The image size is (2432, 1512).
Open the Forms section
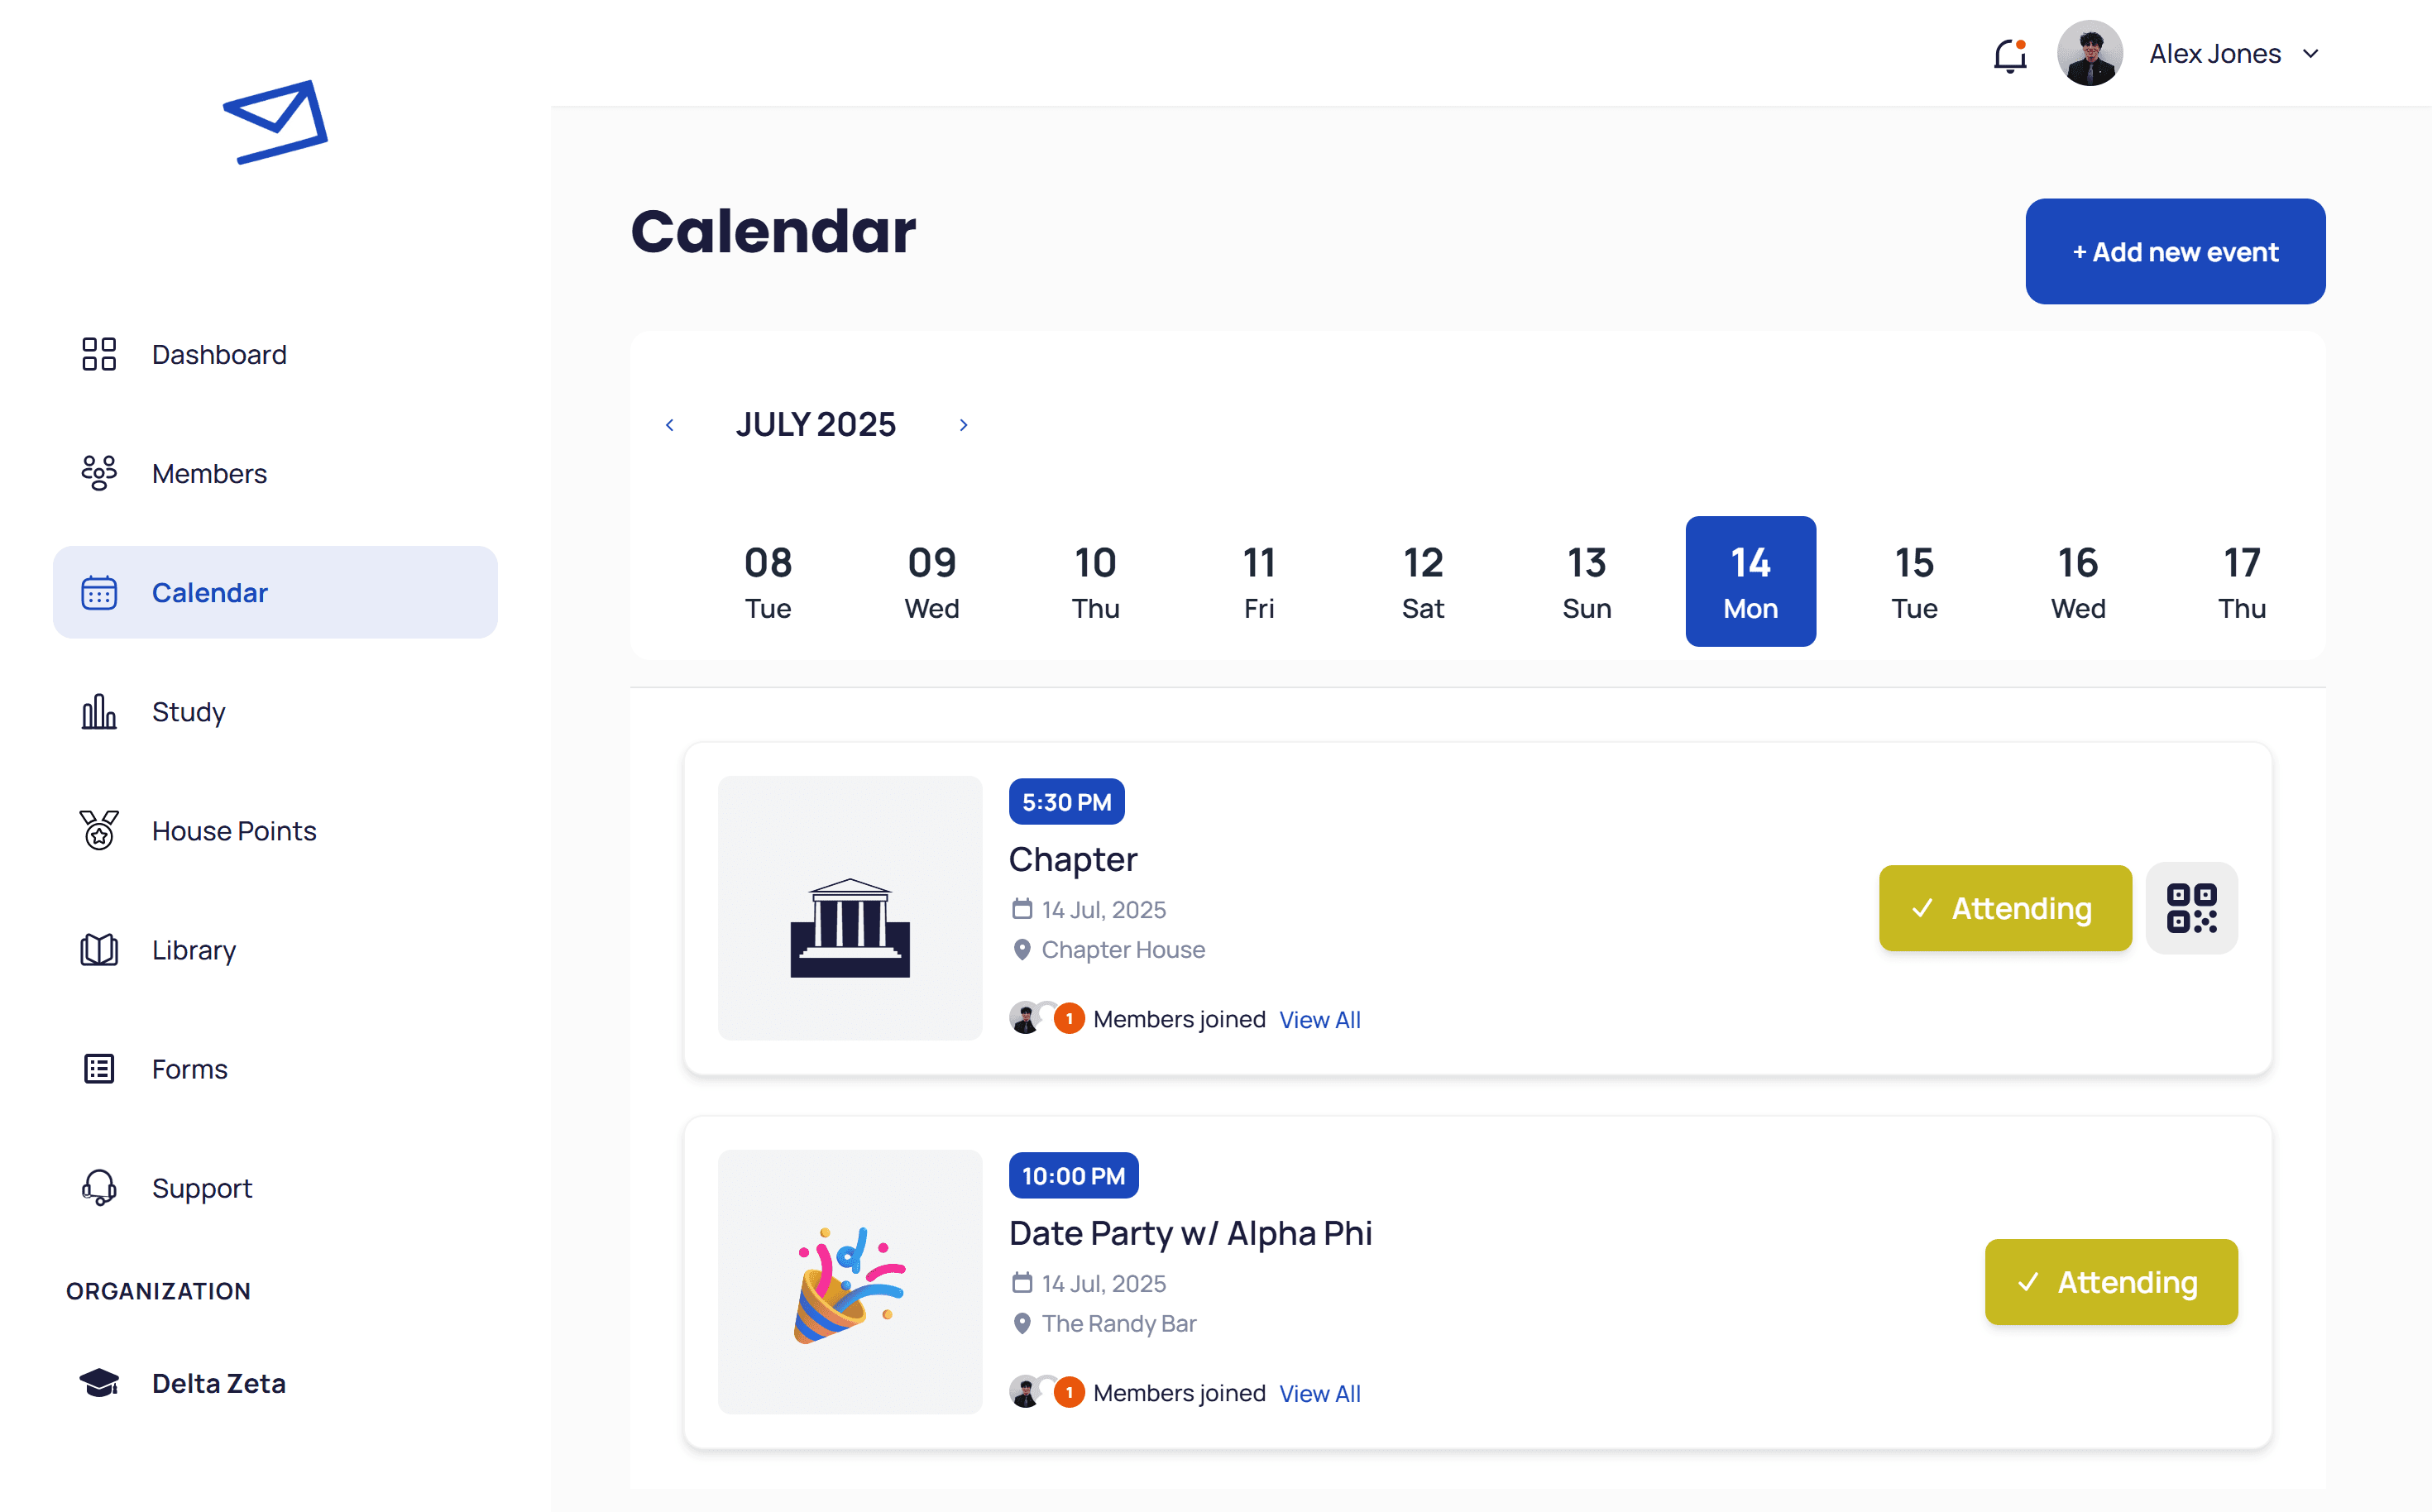pos(98,1068)
